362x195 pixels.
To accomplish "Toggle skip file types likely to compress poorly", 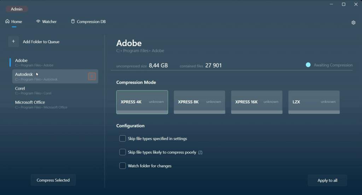I will coord(123,152).
